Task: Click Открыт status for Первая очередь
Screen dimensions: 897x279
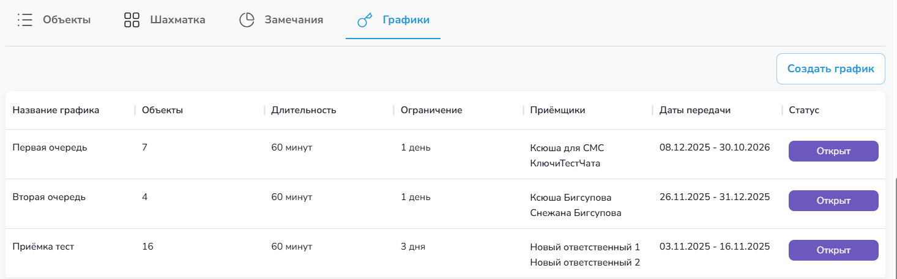Action: click(833, 151)
